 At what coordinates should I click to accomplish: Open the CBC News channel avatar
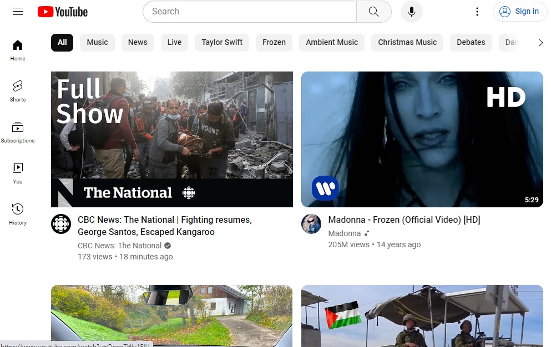[61, 224]
